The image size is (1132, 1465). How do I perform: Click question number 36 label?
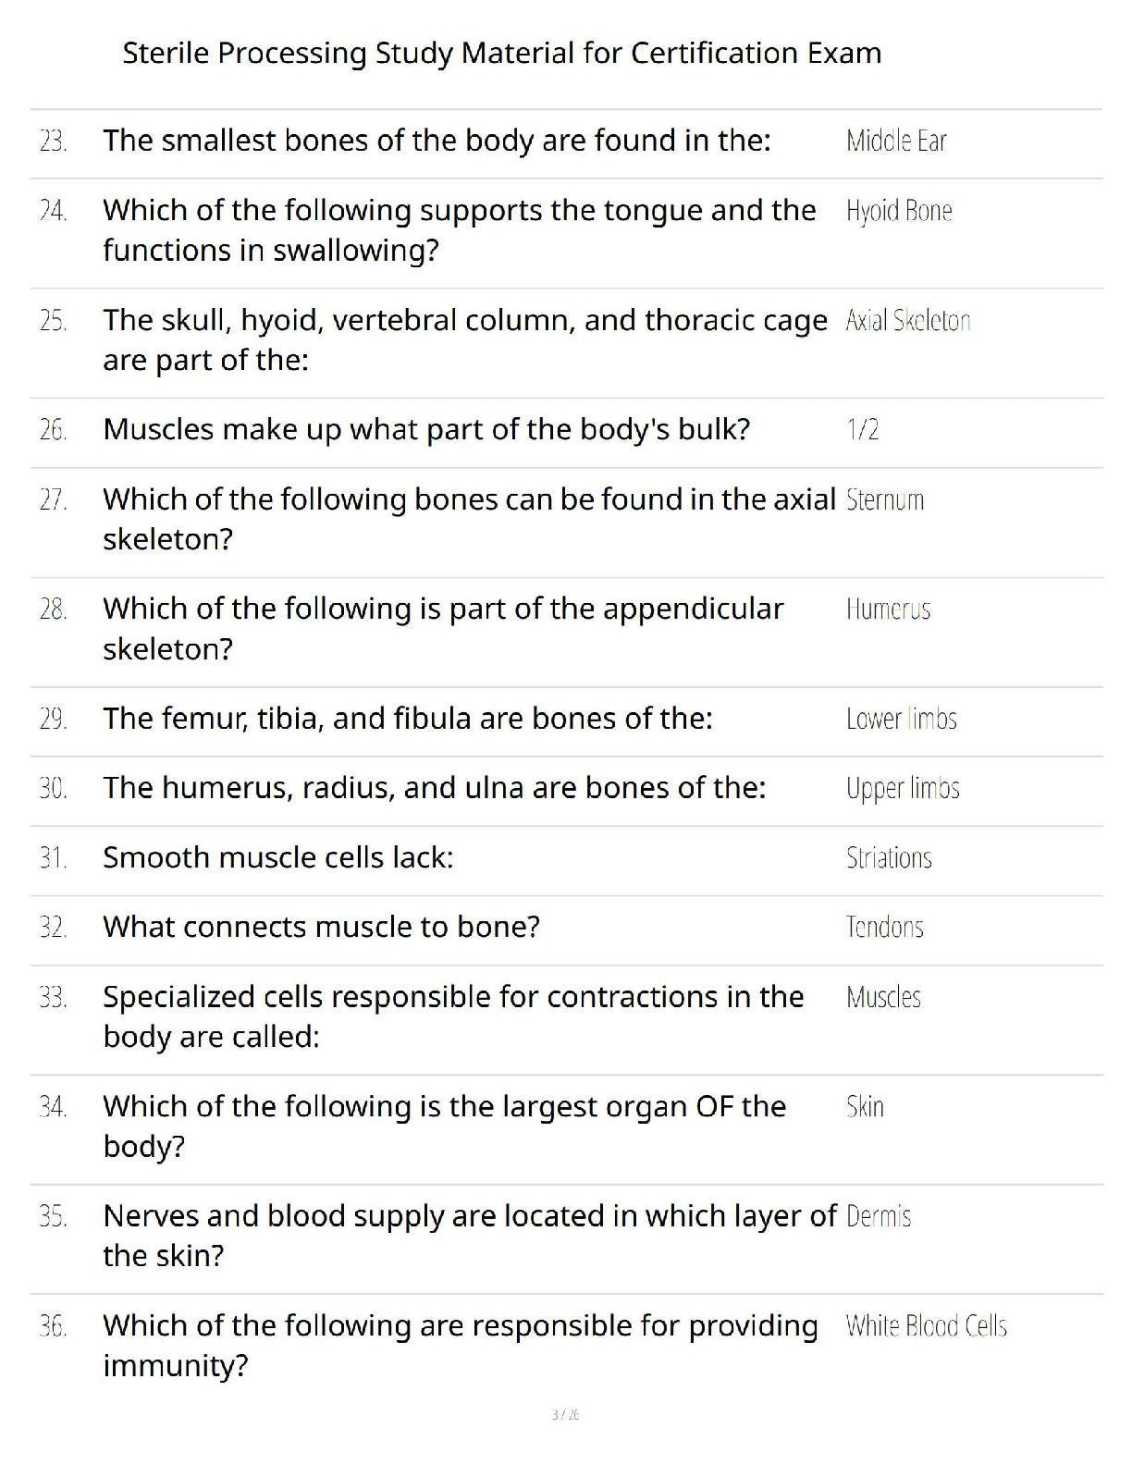pos(53,1326)
